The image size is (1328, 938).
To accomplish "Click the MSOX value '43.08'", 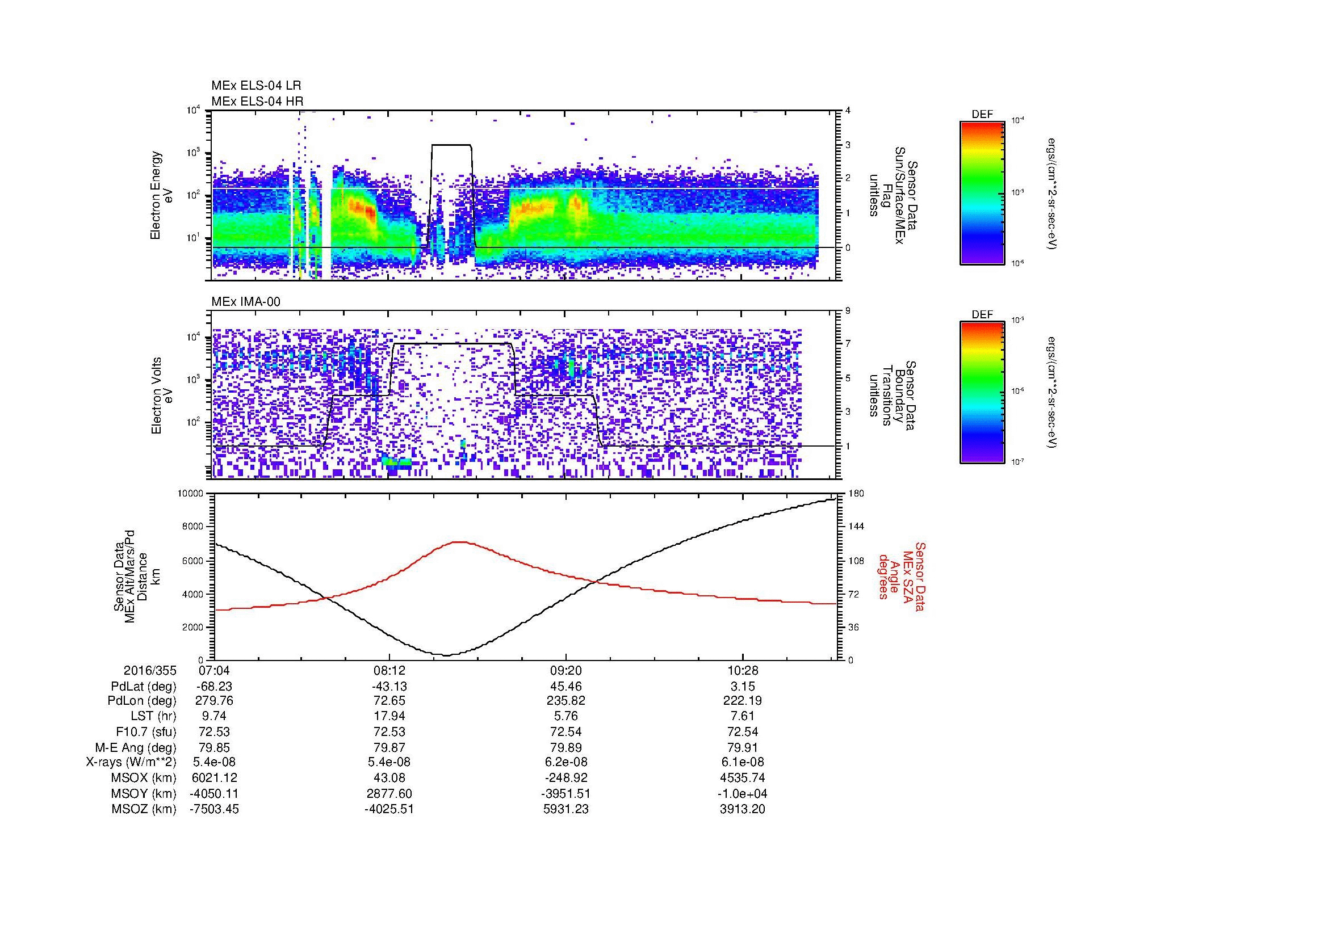I will [391, 778].
